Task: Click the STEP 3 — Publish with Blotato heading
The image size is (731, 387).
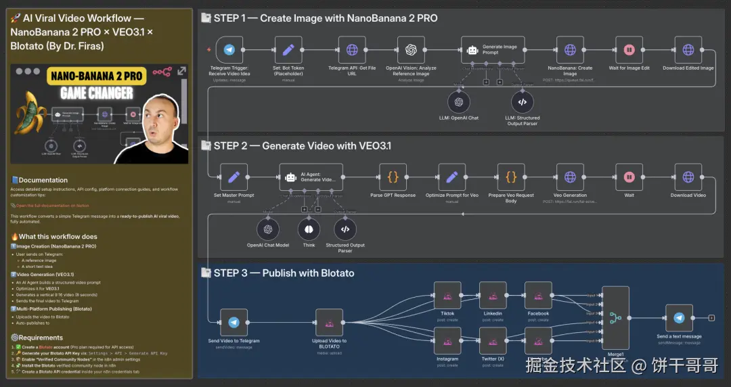Action: pyautogui.click(x=284, y=273)
